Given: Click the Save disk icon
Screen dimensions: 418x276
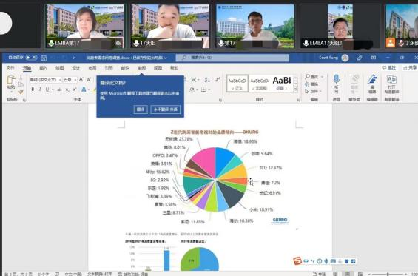Looking at the screenshot, I should click(x=44, y=58).
